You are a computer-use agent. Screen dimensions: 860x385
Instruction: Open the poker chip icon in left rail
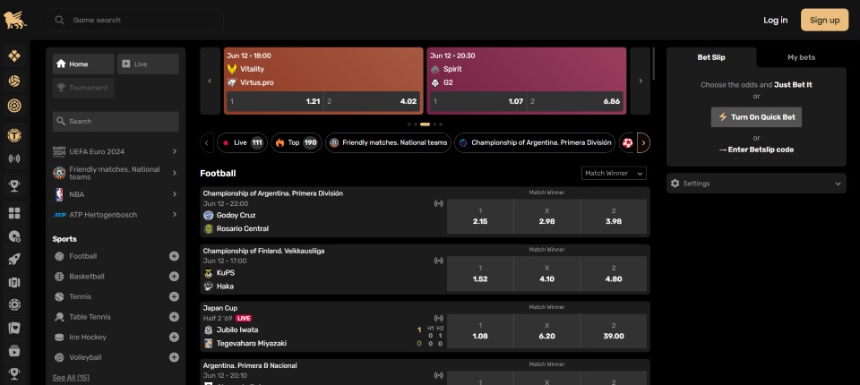coord(14,304)
